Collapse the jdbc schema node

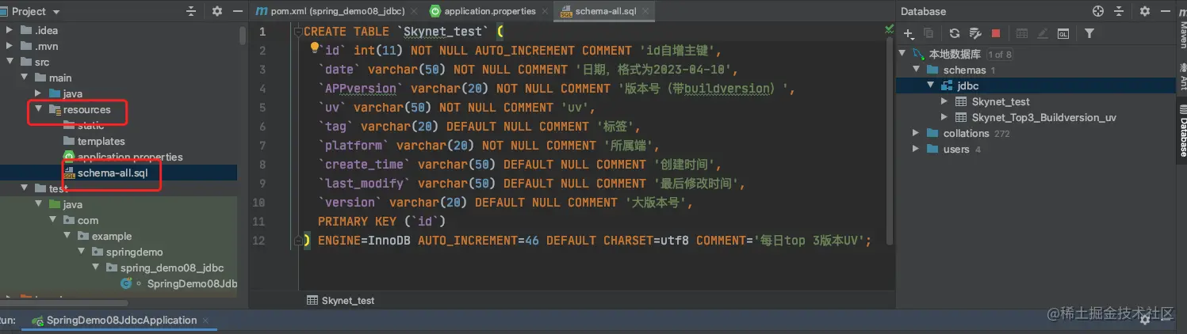[x=931, y=85]
